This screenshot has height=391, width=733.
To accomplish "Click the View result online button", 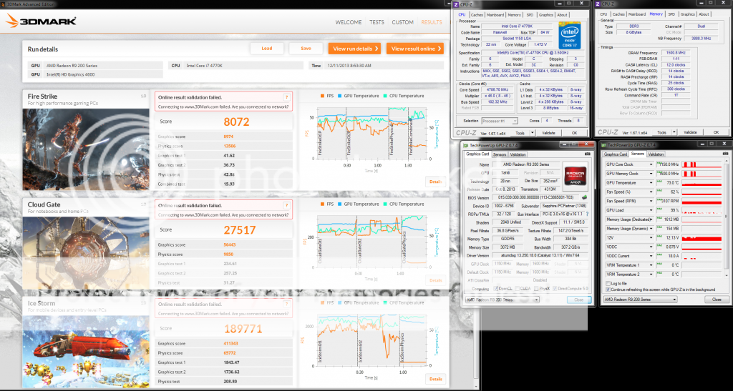I will pos(414,49).
